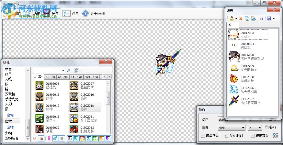283x145 pixels.
Task: Select the 黑色熊孩纸发型 hair item
Action: 248,57
